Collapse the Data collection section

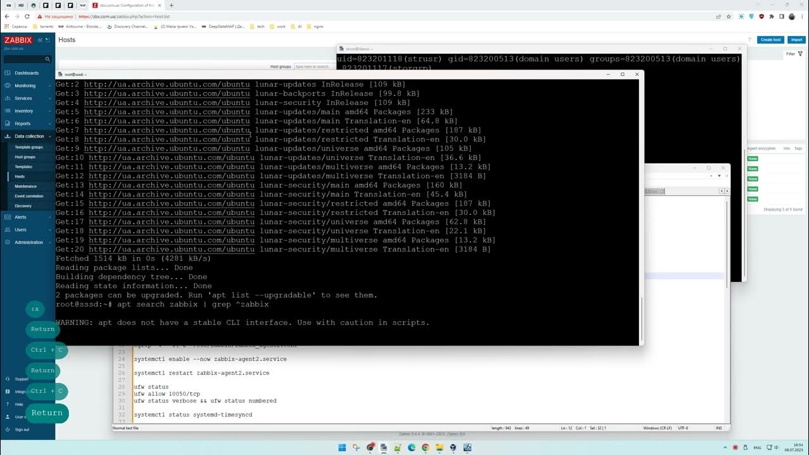click(x=29, y=136)
